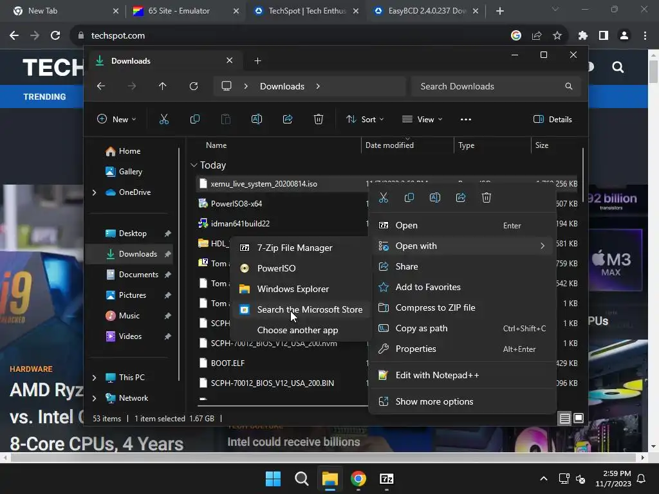Expand the This PC tree node
Image resolution: width=659 pixels, height=494 pixels.
pyautogui.click(x=94, y=378)
